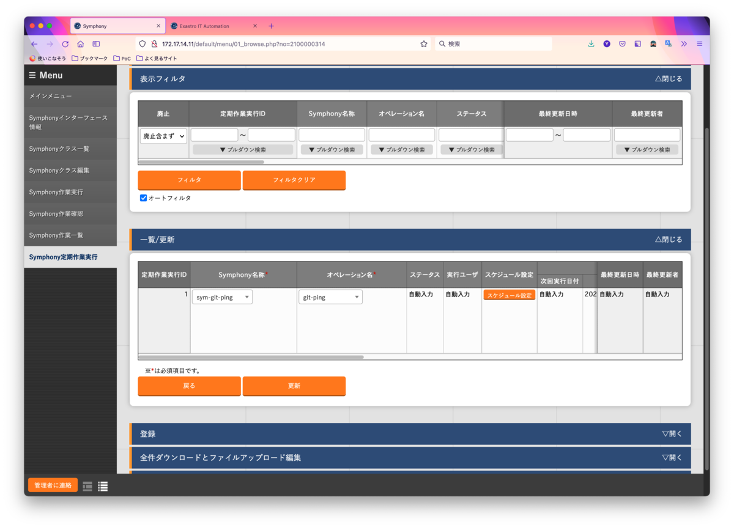The width and height of the screenshot is (734, 528).
Task: Click the page vertical scrollbar
Action: 707,299
